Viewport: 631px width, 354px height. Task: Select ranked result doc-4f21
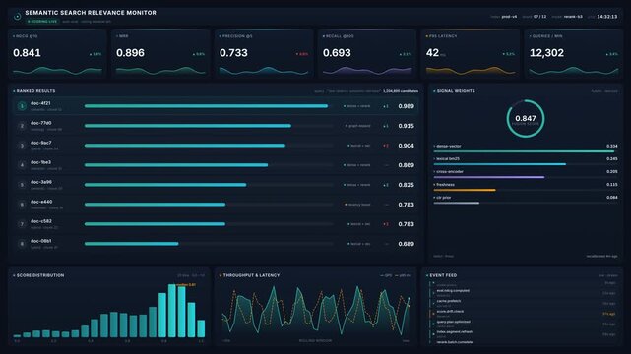coord(216,106)
